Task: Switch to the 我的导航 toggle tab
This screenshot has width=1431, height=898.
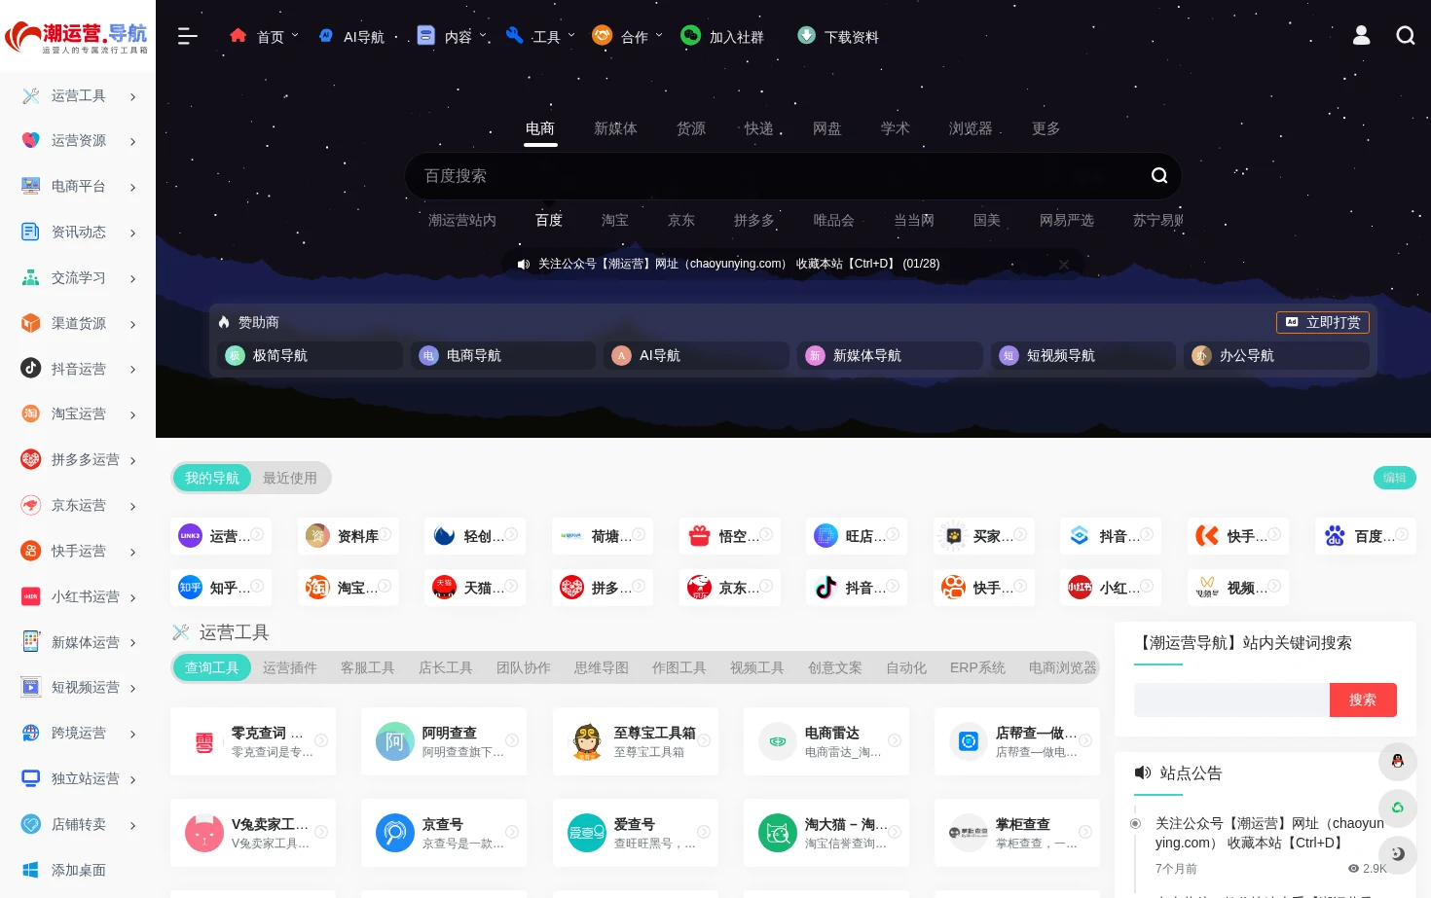Action: [x=211, y=478]
